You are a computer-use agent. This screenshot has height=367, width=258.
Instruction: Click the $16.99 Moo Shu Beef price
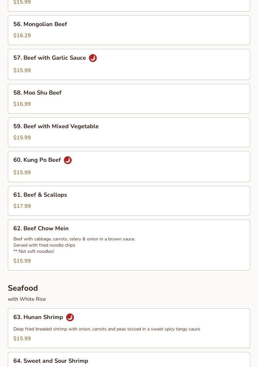pos(22,104)
